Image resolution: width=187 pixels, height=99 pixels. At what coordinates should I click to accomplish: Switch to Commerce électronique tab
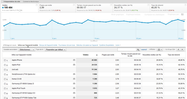31,2
